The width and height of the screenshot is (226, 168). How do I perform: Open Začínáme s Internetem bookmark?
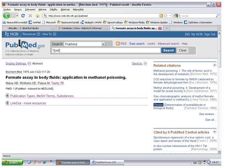(x=198, y=22)
